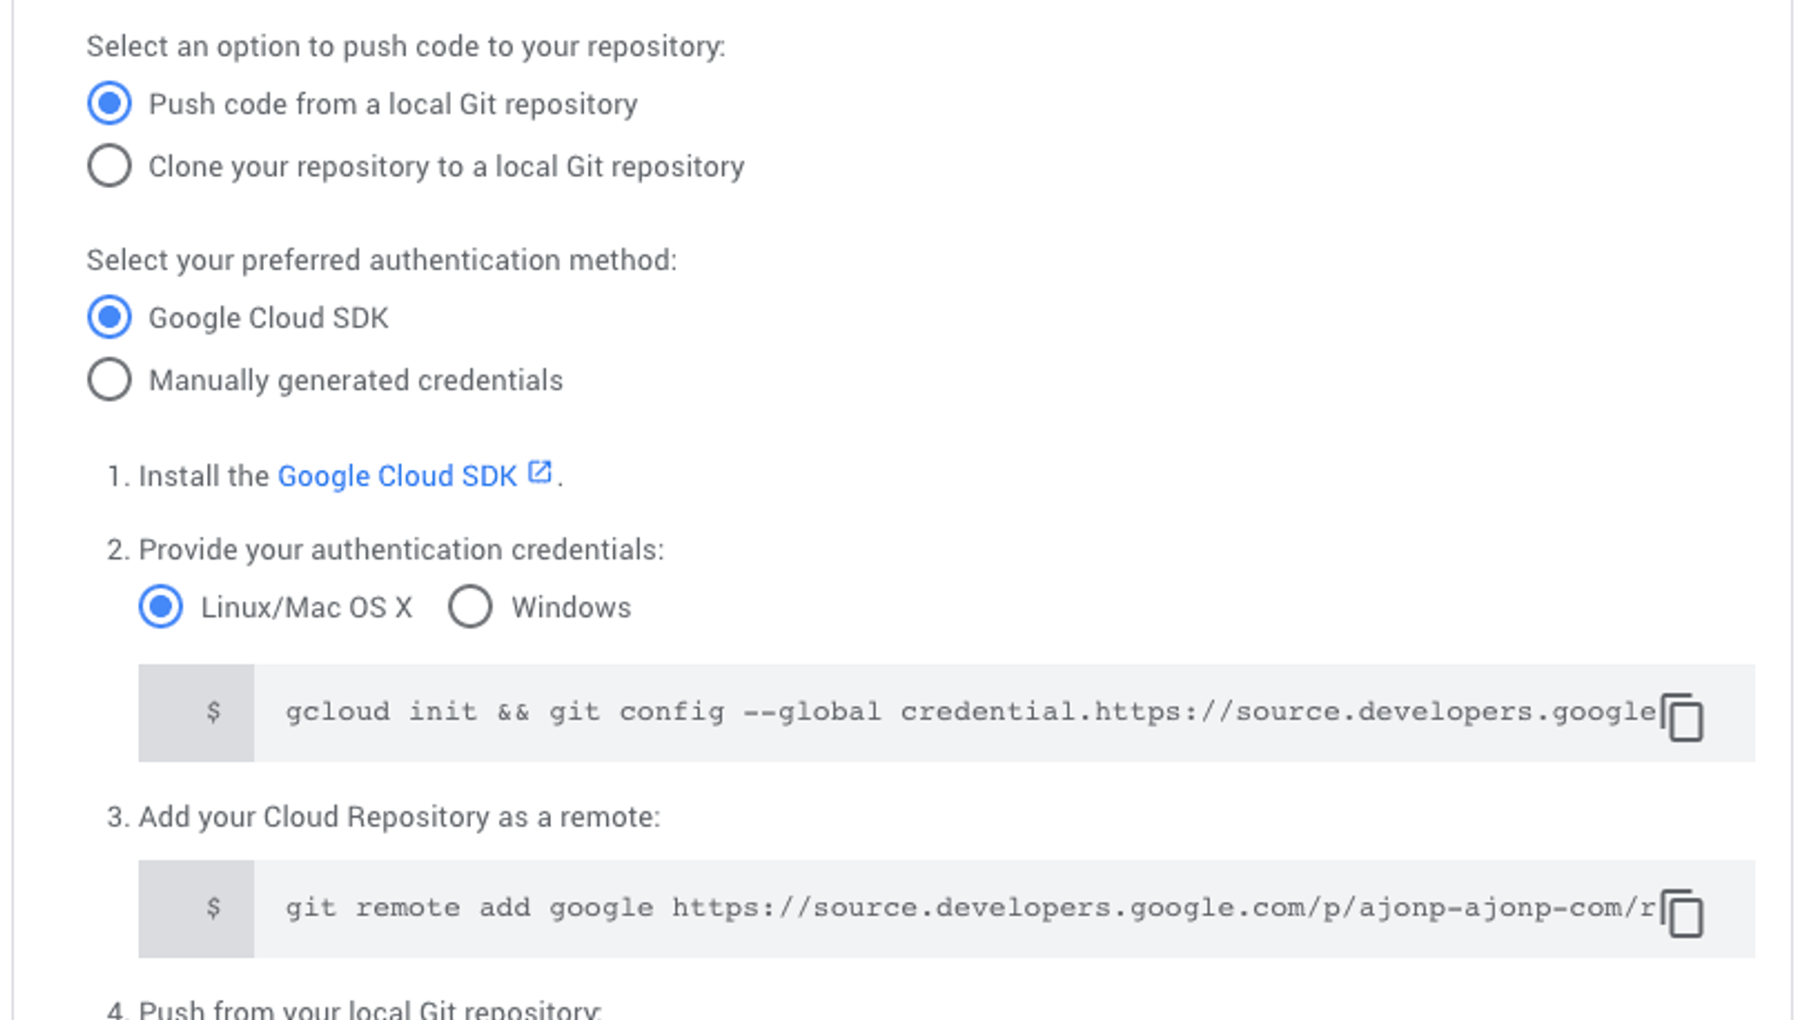The width and height of the screenshot is (1815, 1020).
Task: Select Push code from a local Git repository
Action: (110, 103)
